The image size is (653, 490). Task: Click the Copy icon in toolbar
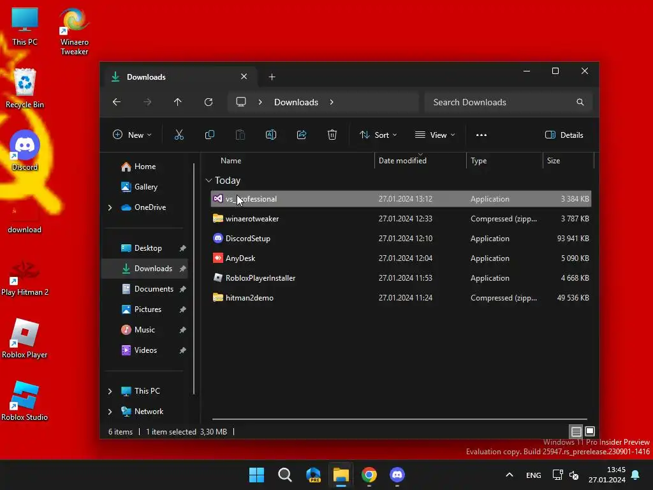209,135
